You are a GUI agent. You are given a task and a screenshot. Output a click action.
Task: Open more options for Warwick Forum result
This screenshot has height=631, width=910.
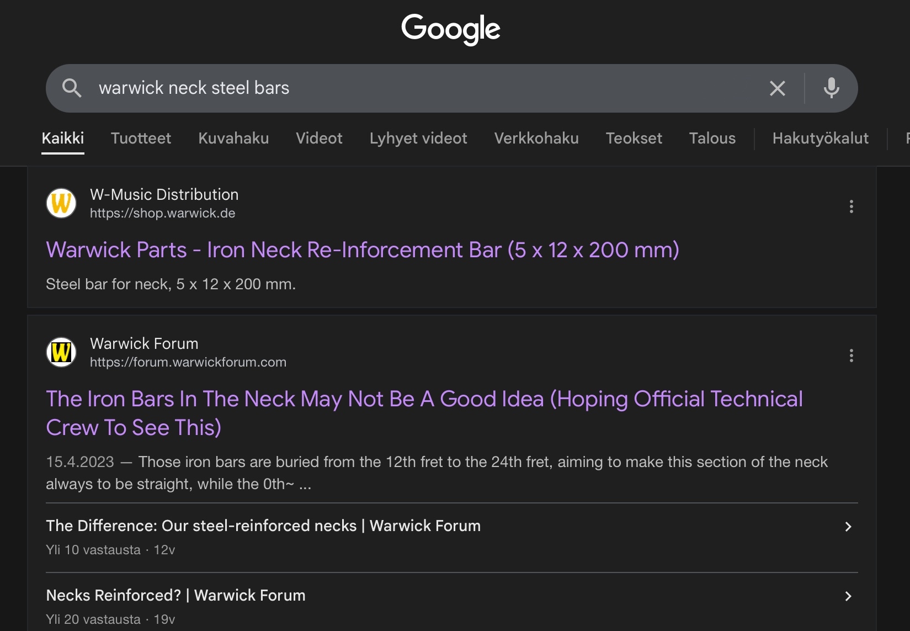click(851, 356)
